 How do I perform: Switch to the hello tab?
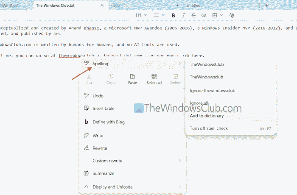point(115,6)
